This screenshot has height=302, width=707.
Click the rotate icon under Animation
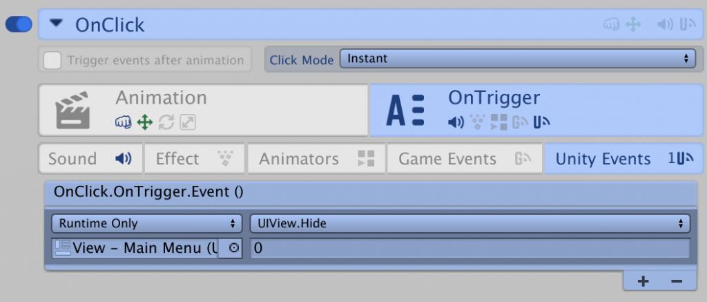(x=166, y=123)
